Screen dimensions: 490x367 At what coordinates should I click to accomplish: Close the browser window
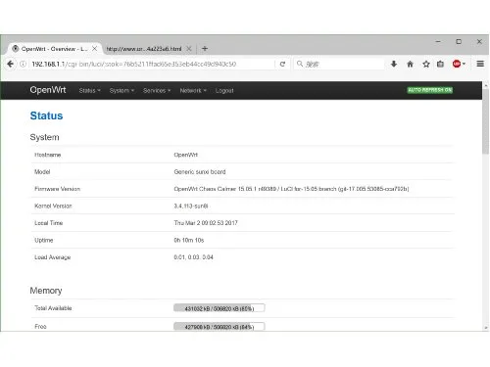click(x=479, y=42)
